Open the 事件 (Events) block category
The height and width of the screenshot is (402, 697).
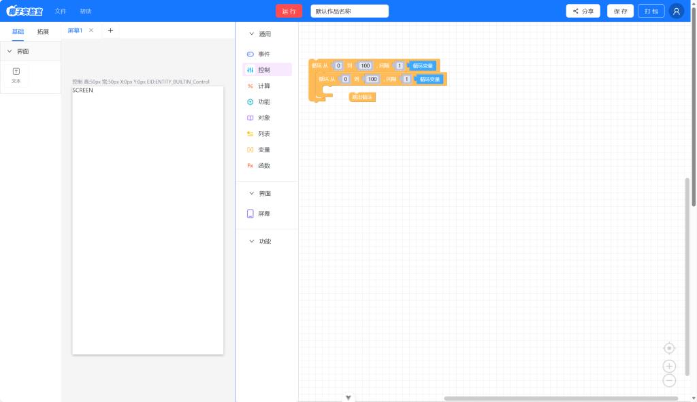pos(263,54)
